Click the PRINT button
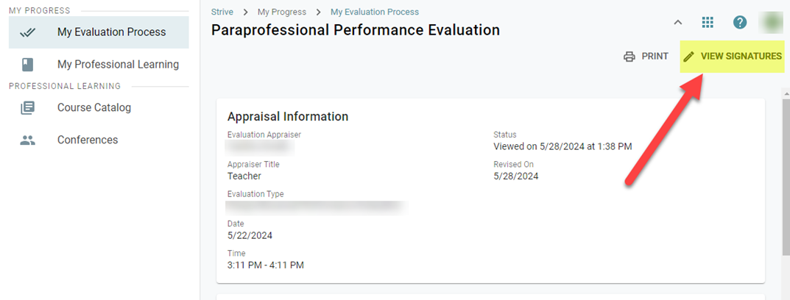This screenshot has height=300, width=790. click(646, 57)
